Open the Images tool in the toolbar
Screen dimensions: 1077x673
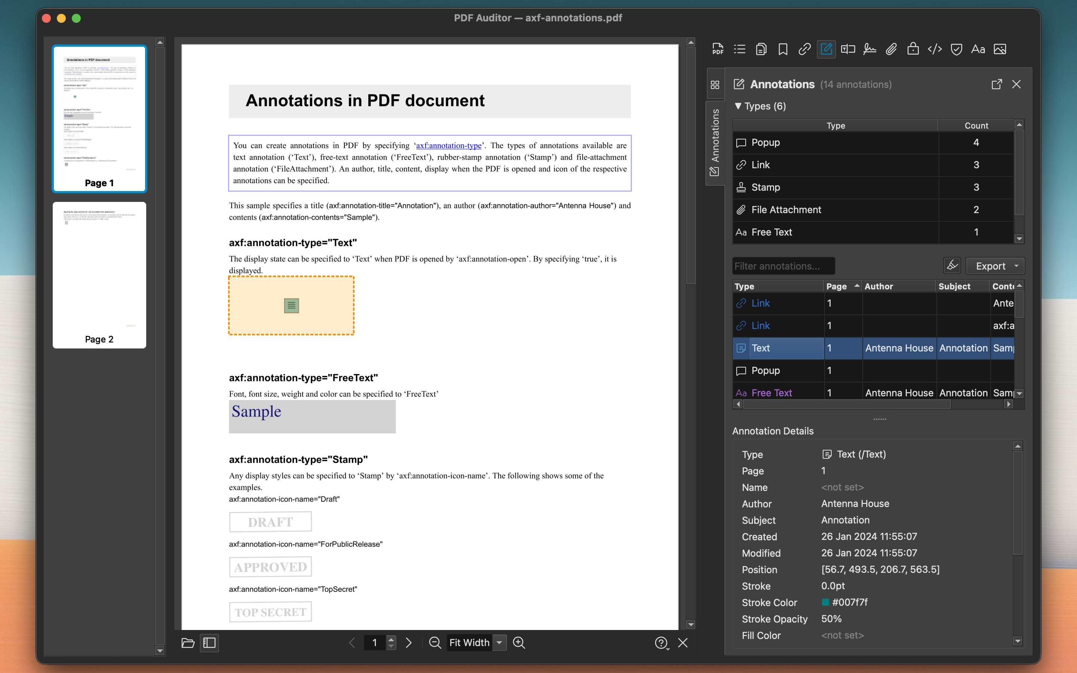tap(1000, 49)
